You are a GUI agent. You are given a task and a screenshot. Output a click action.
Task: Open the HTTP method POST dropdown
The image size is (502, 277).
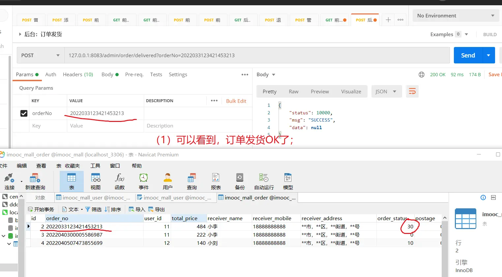point(40,56)
